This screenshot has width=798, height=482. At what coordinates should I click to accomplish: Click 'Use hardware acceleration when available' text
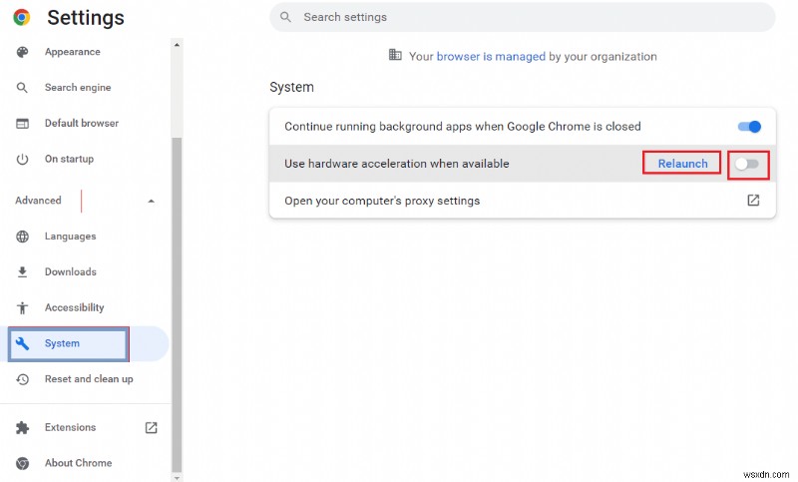click(396, 164)
